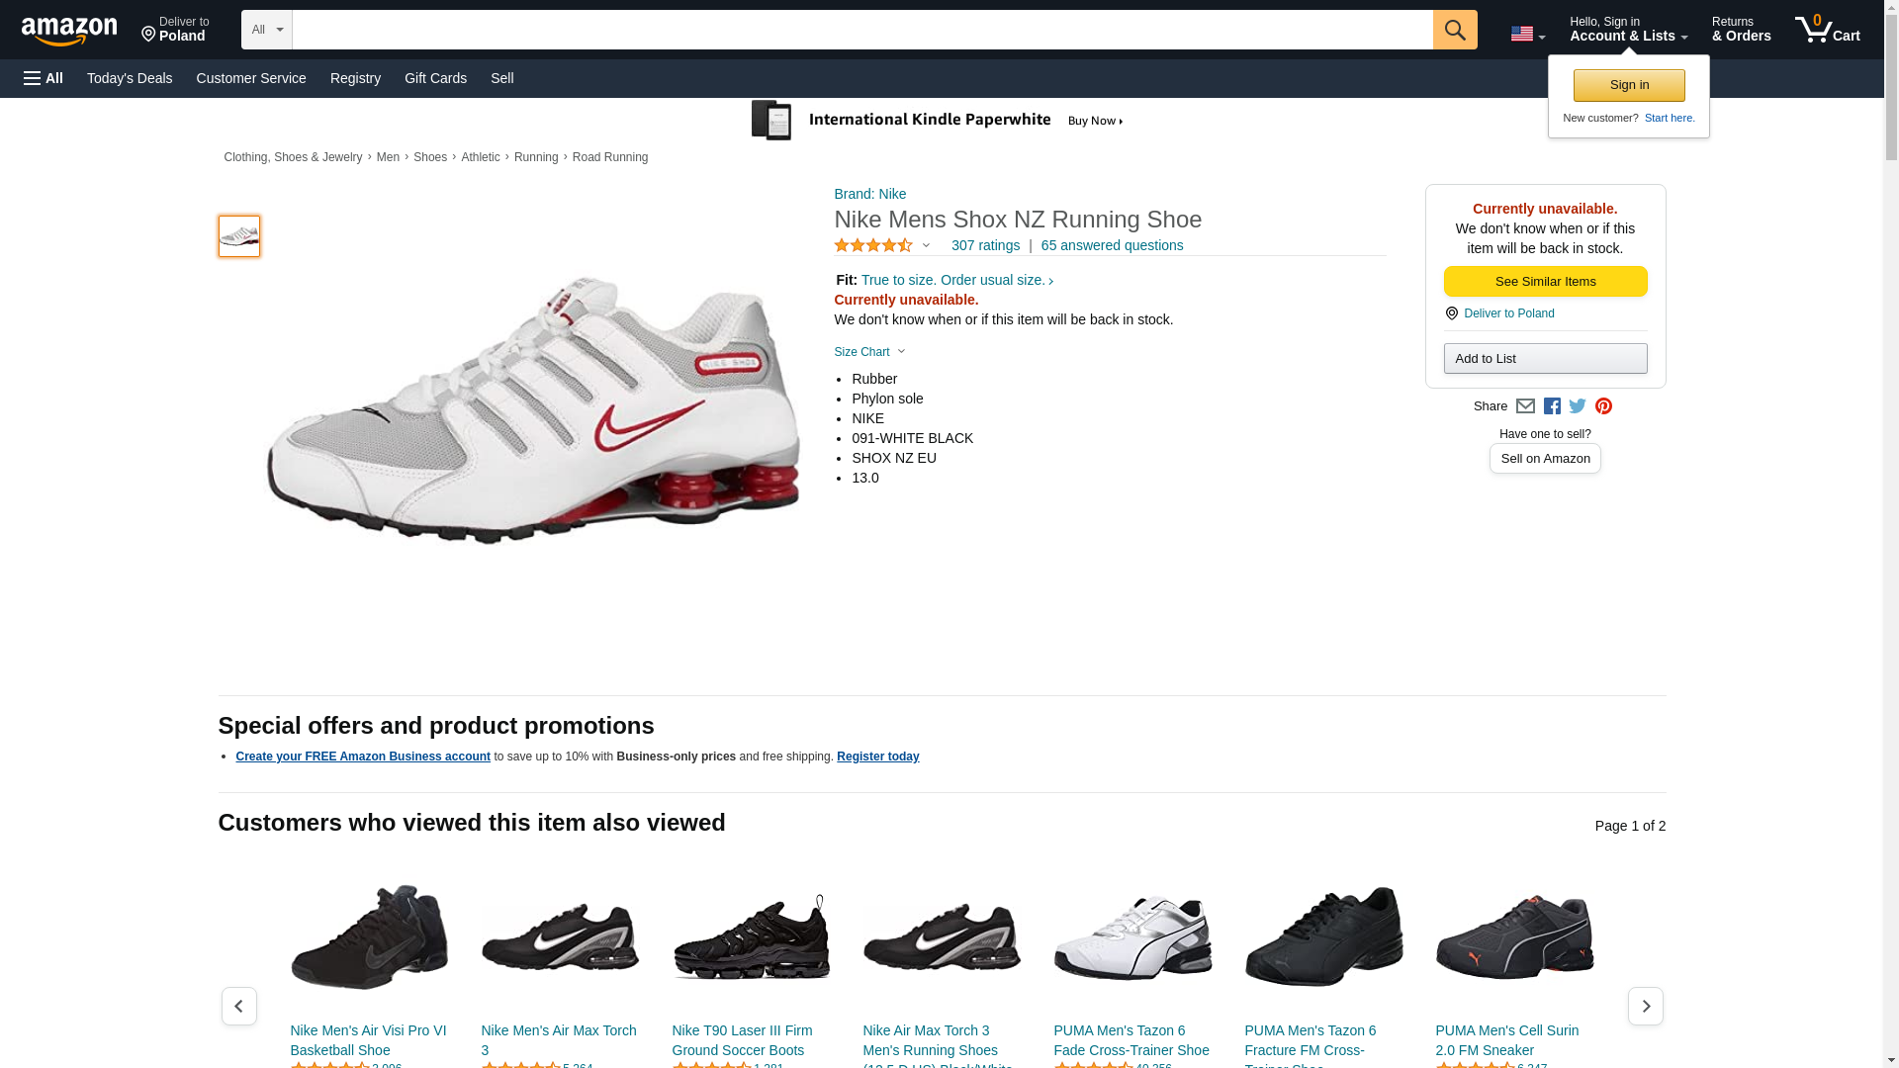Share product on Twitter icon
The height and width of the screenshot is (1068, 1899).
(1578, 406)
